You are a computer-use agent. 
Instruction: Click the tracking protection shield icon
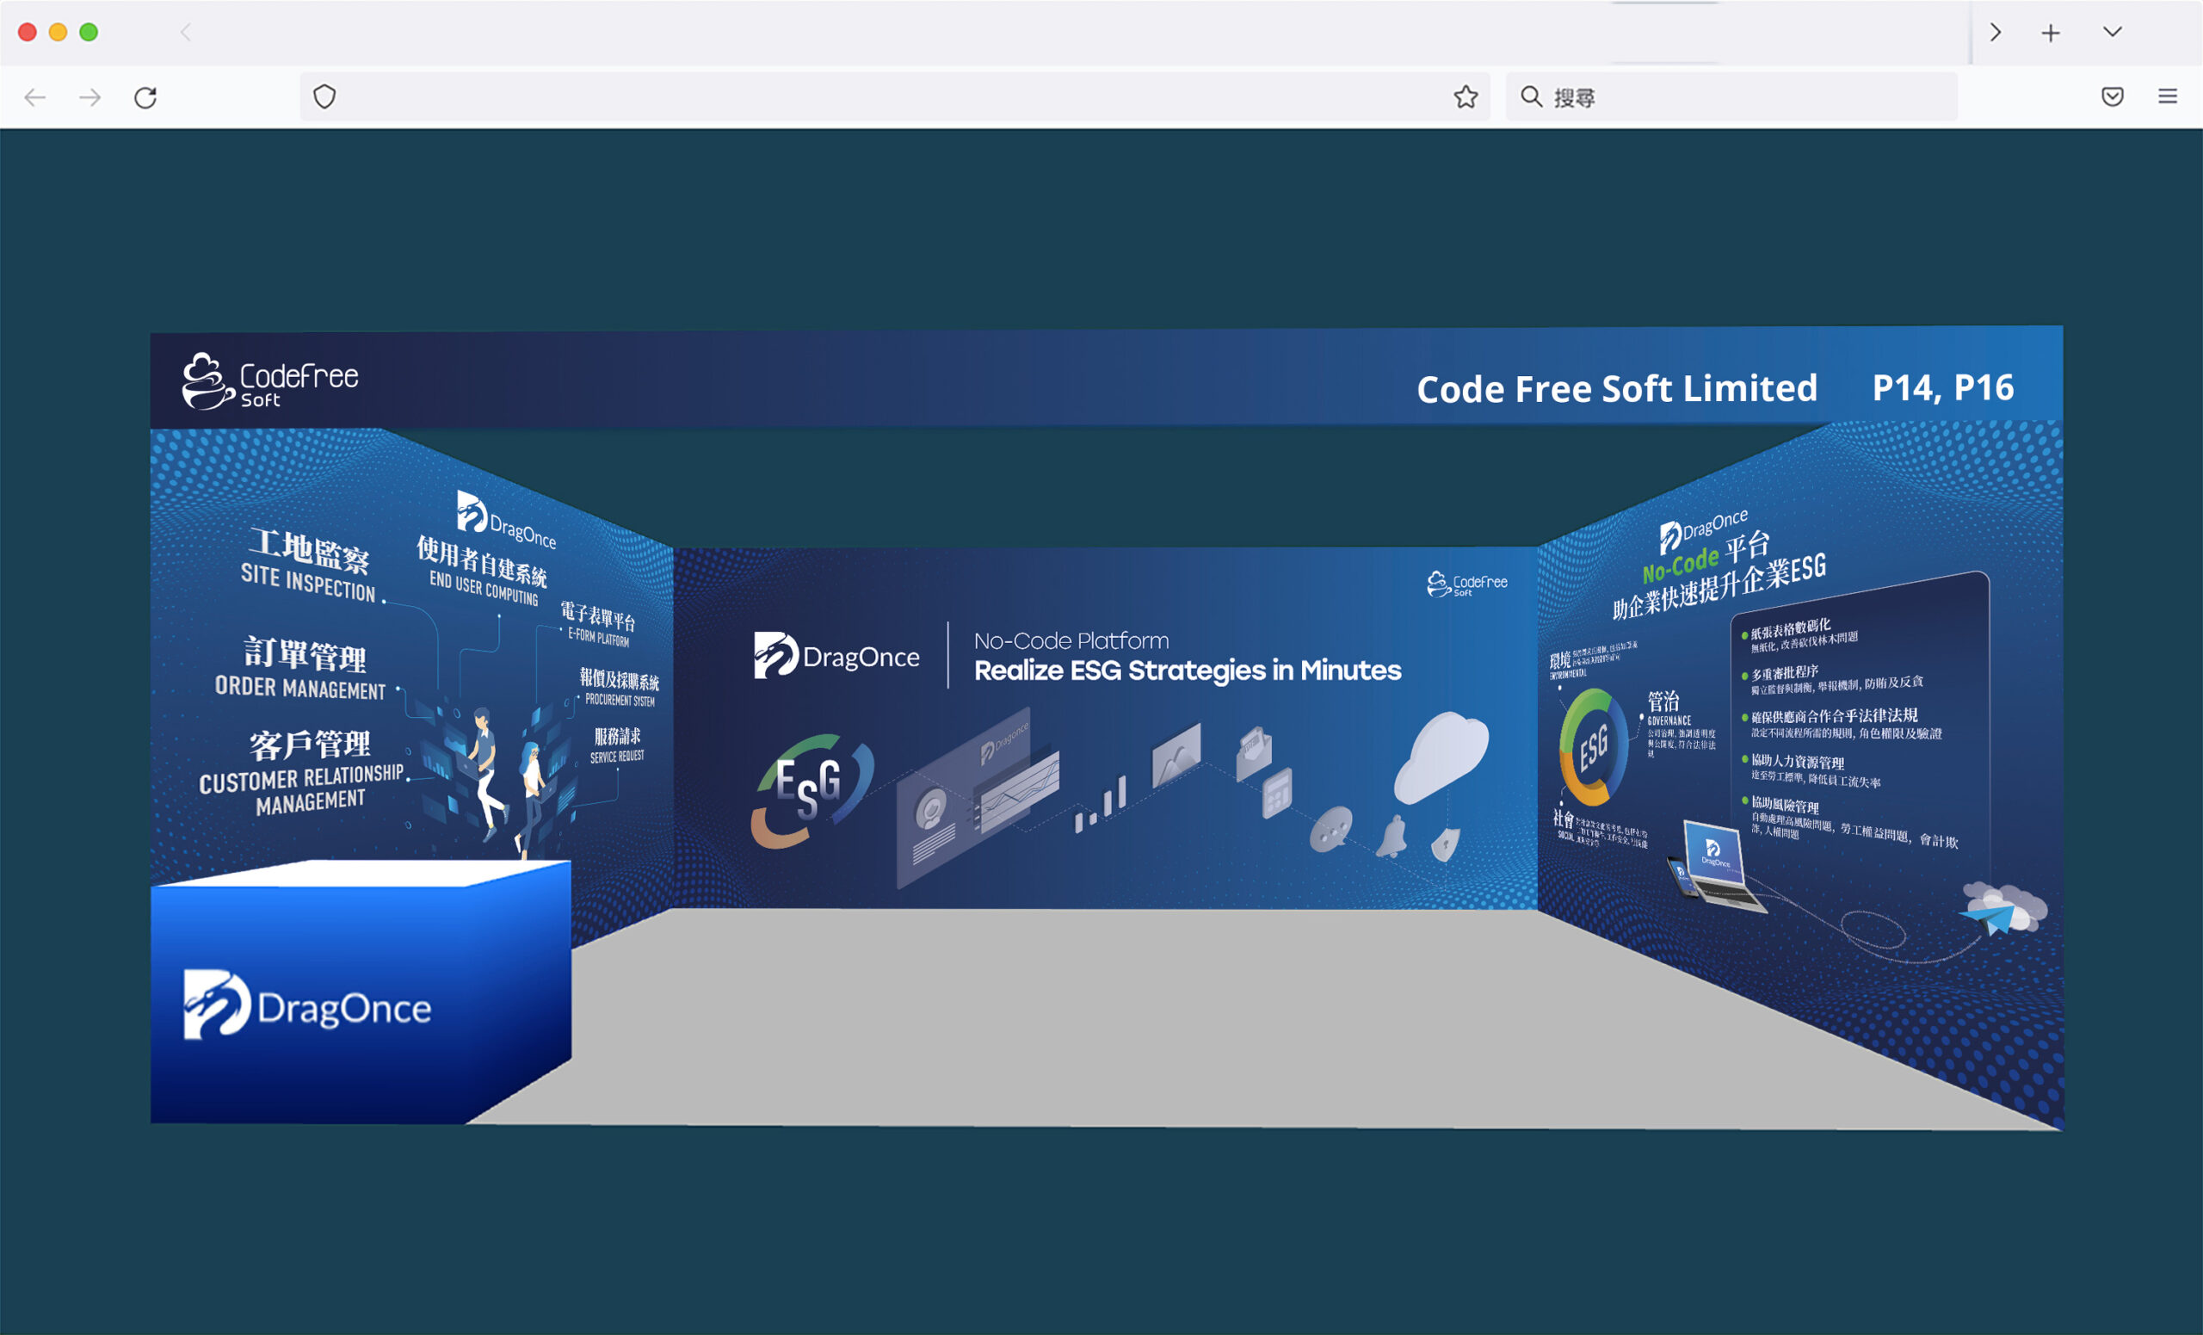pos(324,96)
